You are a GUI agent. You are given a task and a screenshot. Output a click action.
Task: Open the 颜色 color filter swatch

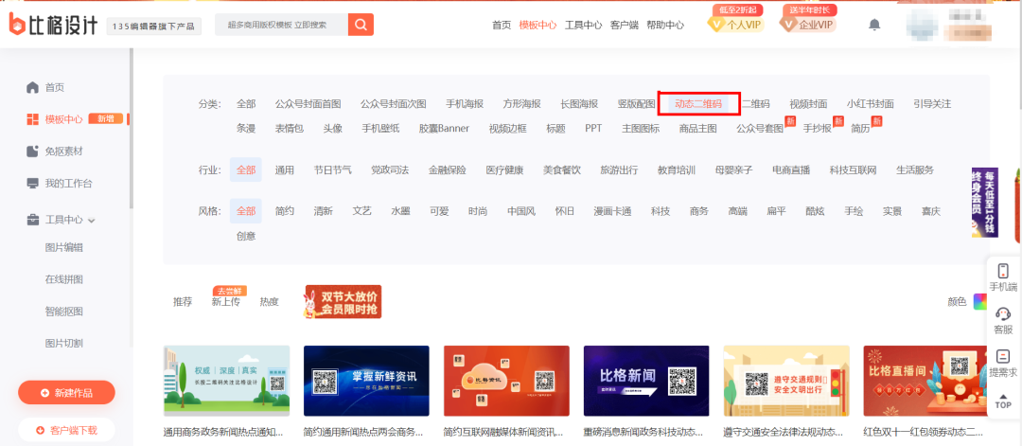pyautogui.click(x=979, y=302)
